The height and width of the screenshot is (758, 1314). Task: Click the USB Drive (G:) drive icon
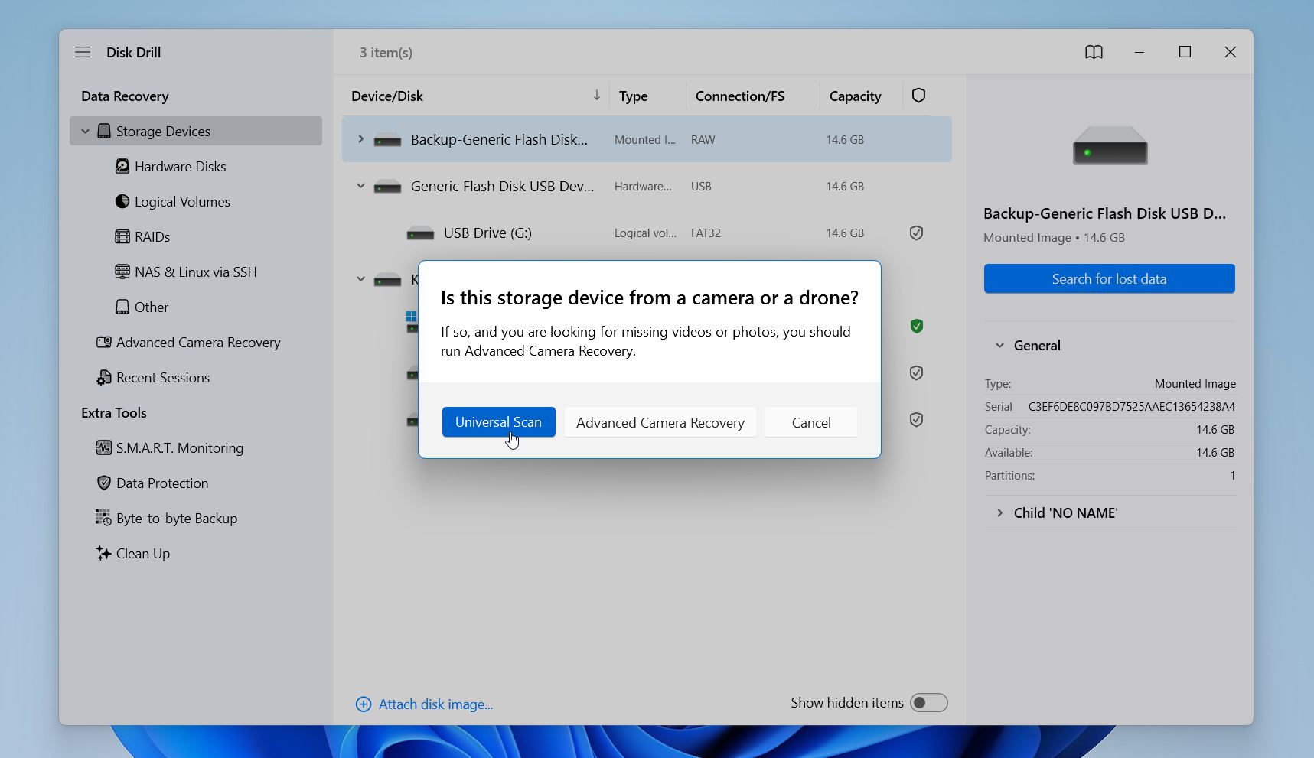[420, 233]
